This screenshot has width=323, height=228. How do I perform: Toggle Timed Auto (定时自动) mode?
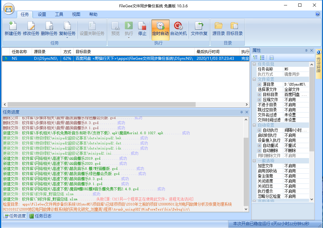160,30
